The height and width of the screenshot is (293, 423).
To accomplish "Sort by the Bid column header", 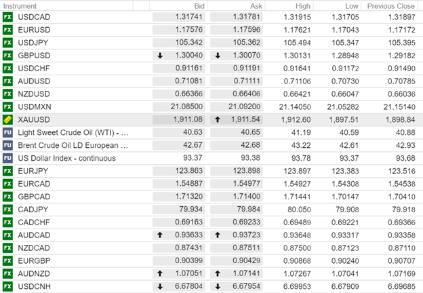I will (x=195, y=5).
